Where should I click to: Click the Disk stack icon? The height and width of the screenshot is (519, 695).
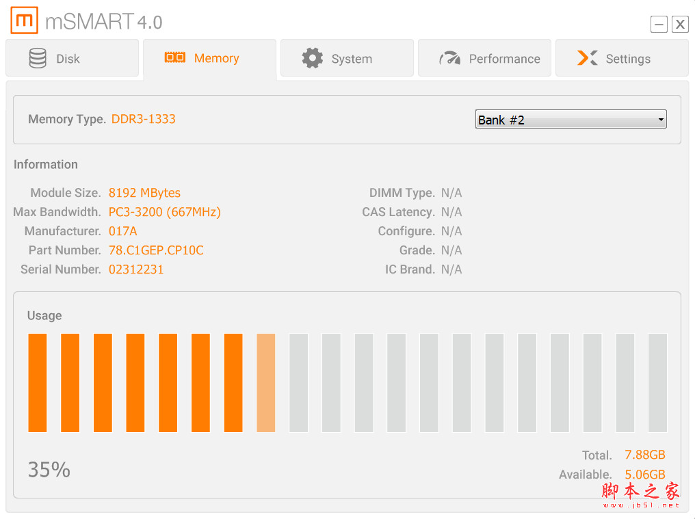[38, 58]
